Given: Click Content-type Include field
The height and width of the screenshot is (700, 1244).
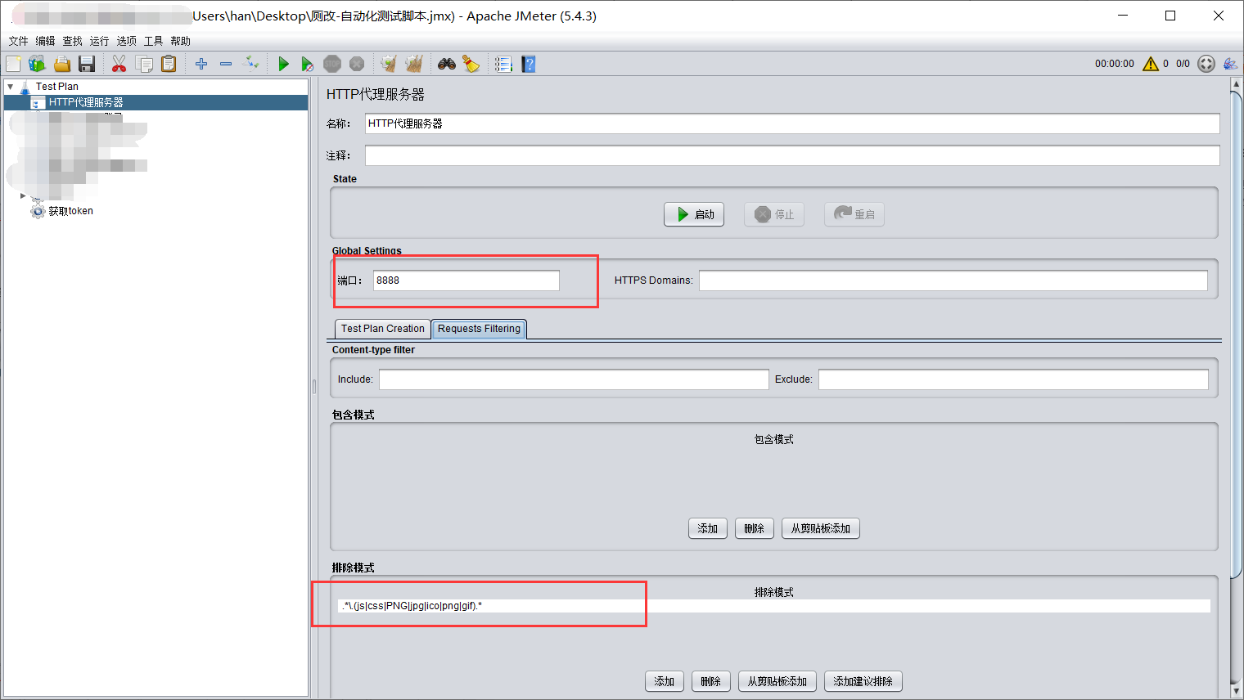Looking at the screenshot, I should click(x=574, y=379).
